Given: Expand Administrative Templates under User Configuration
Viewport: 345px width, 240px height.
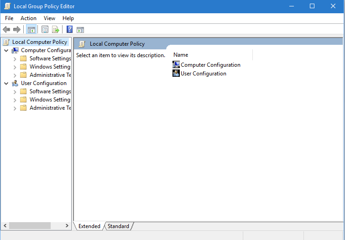Looking at the screenshot, I should (15, 108).
